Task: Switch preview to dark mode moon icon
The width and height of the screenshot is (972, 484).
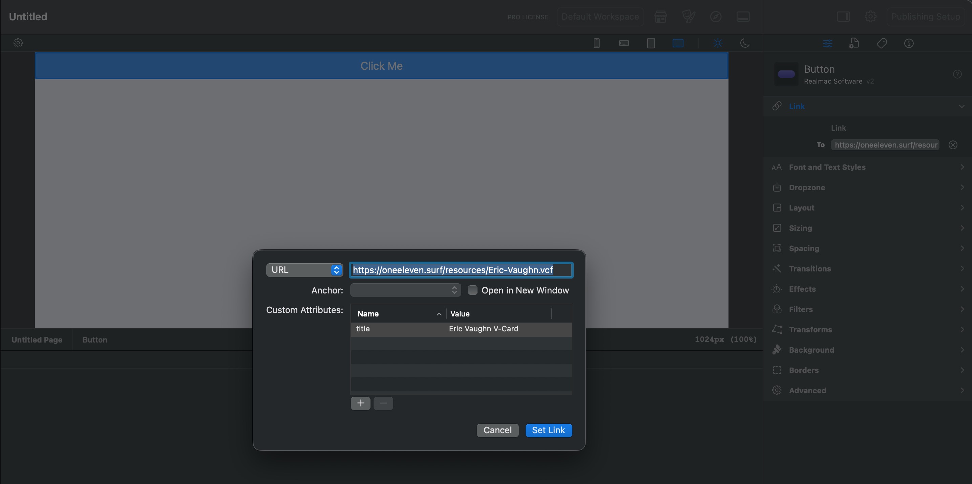Action: tap(744, 43)
